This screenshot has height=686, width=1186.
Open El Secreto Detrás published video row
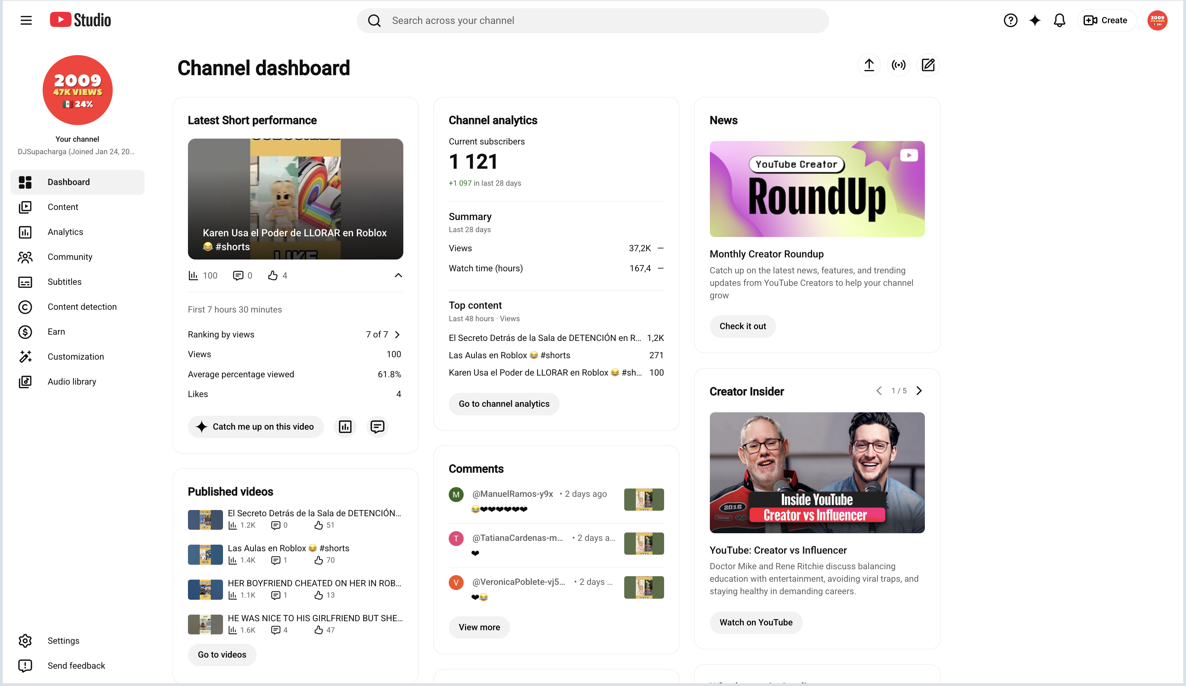(x=295, y=519)
